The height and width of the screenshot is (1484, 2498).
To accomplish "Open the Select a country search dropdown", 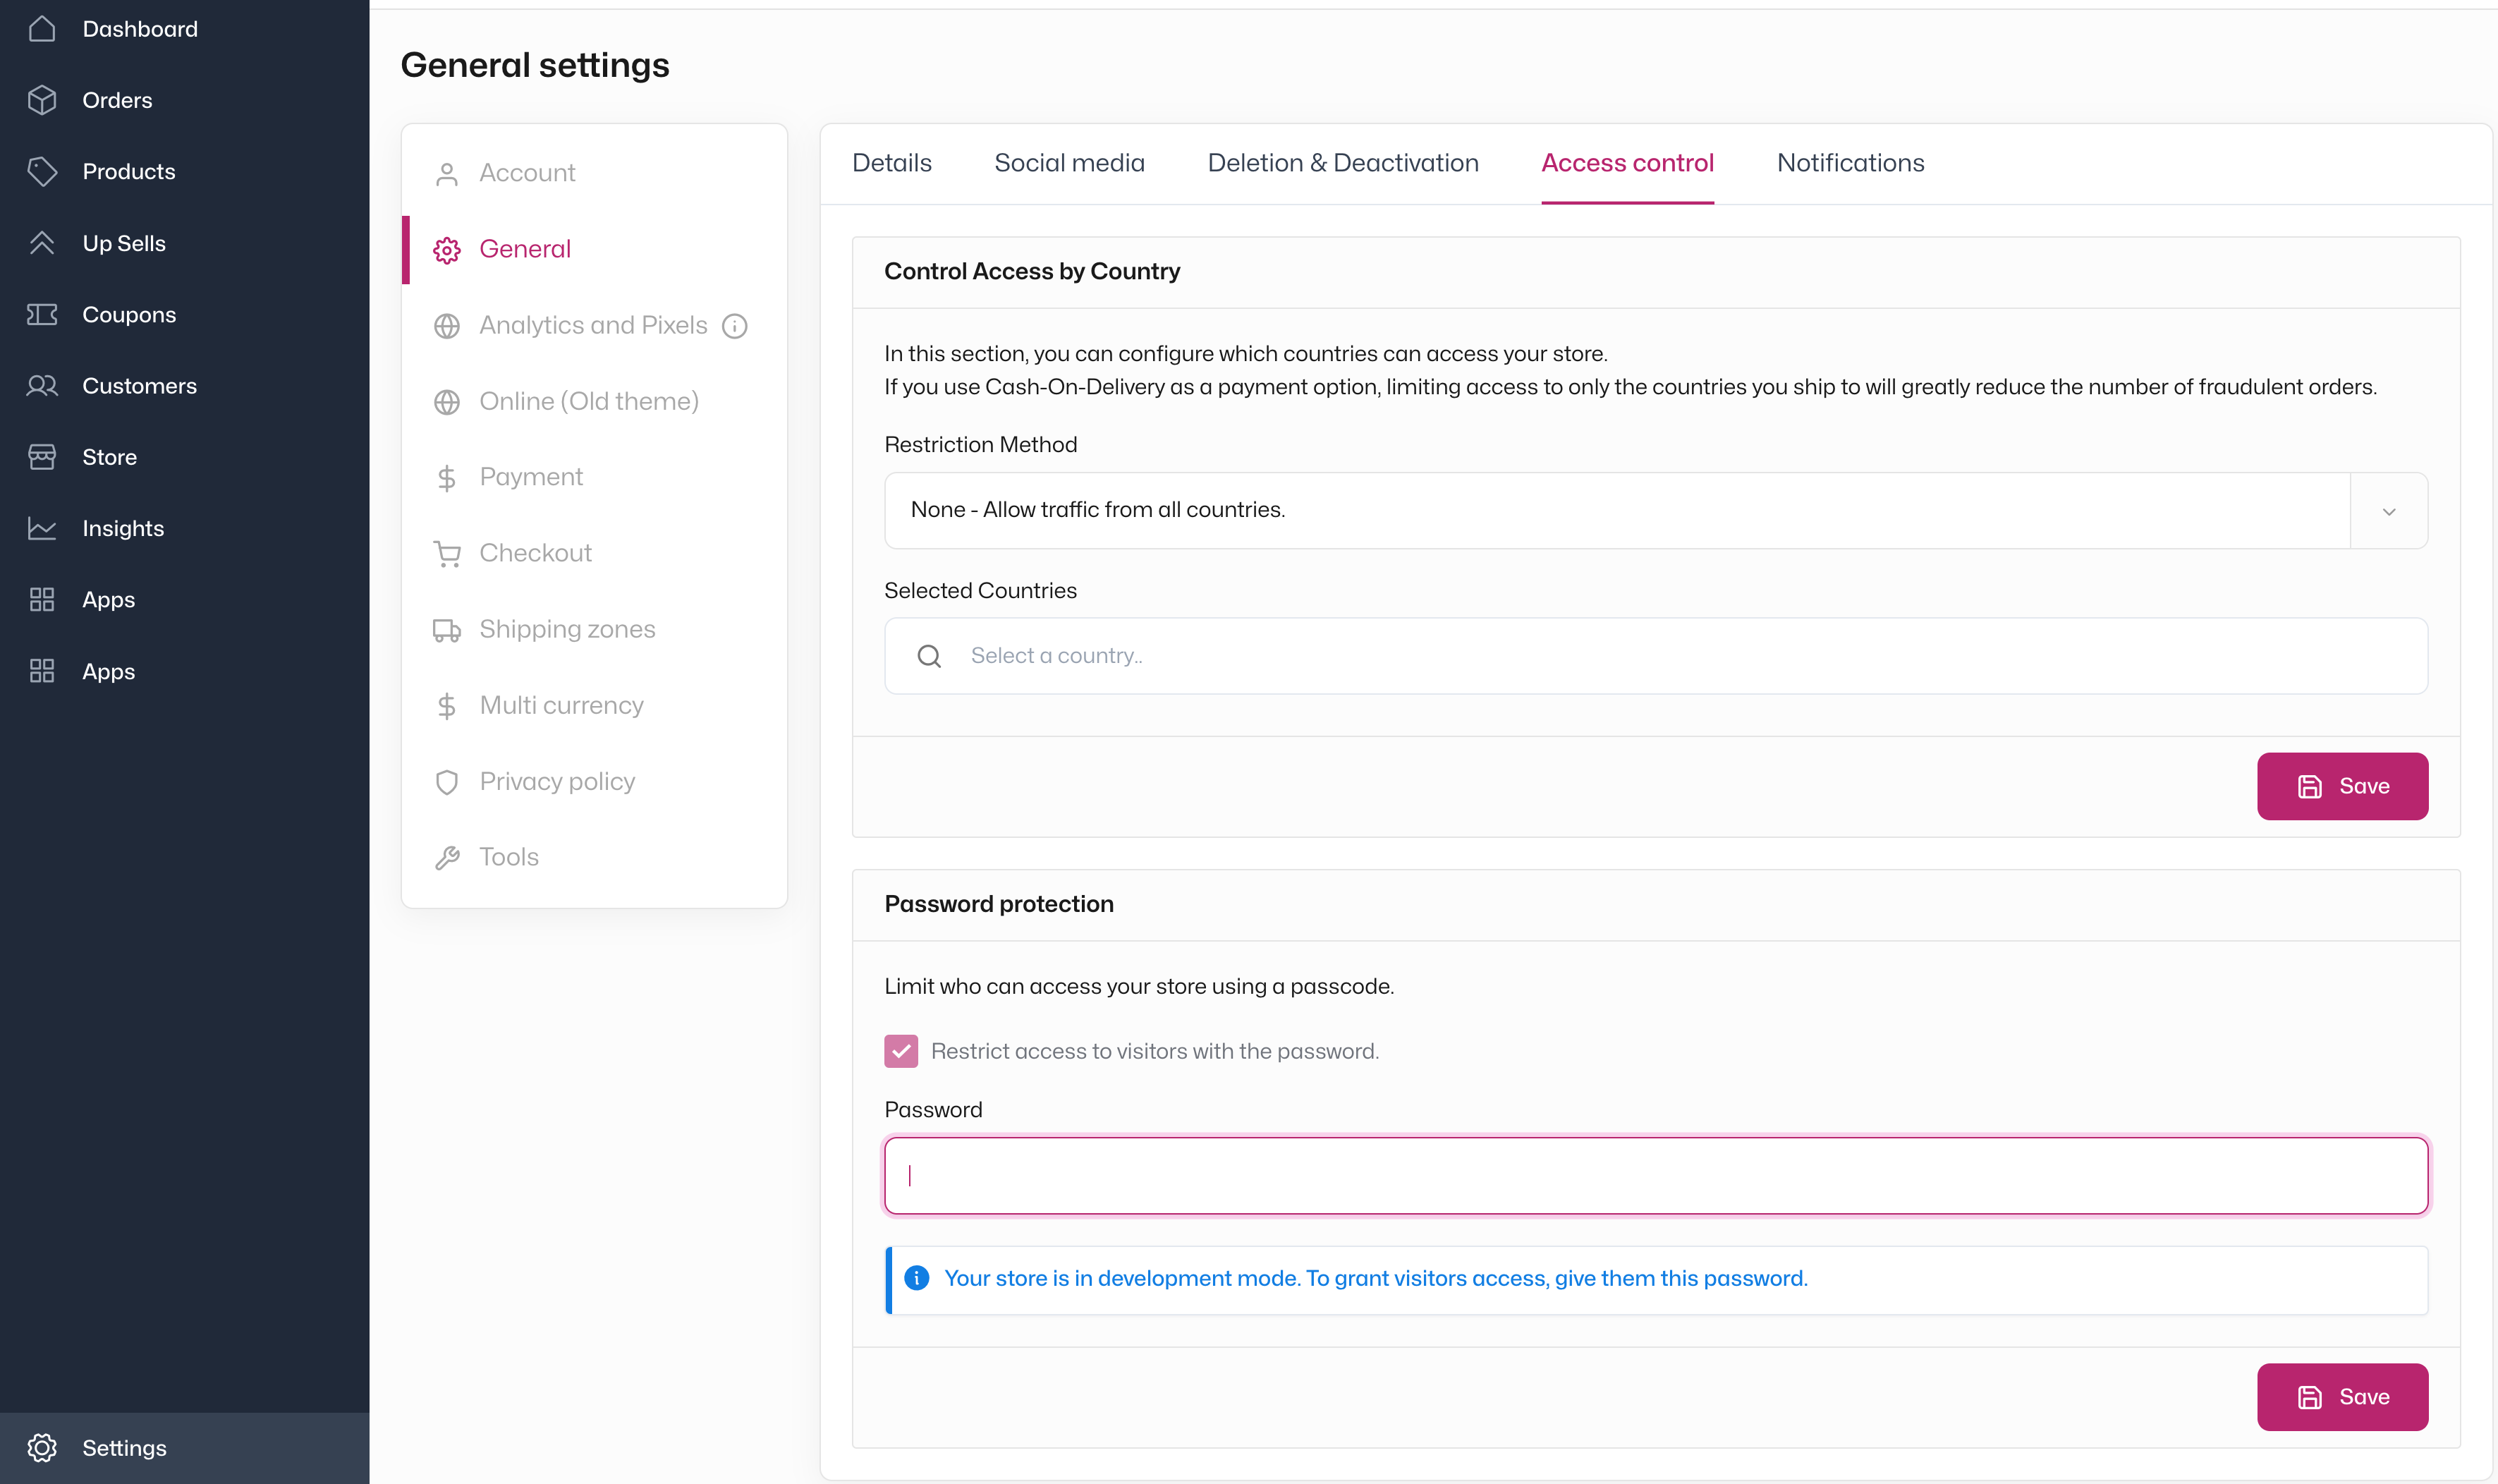I will tap(1655, 656).
